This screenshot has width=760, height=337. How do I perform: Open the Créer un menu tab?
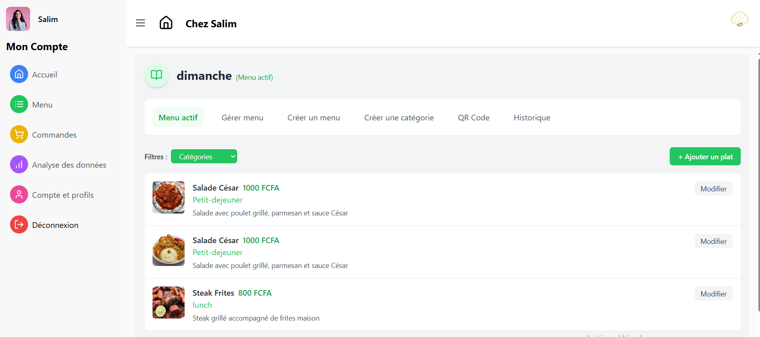click(314, 118)
